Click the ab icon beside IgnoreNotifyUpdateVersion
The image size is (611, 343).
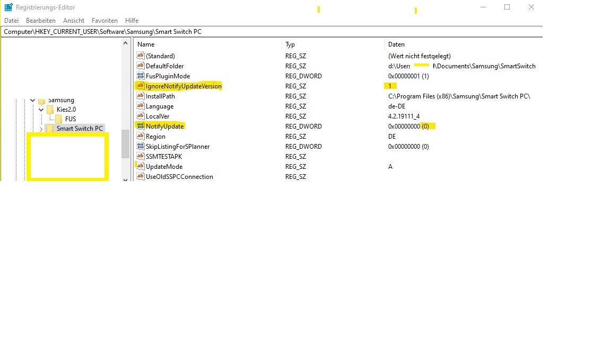pos(140,86)
